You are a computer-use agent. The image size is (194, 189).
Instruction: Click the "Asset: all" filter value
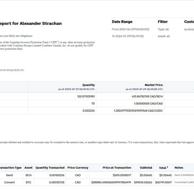pos(163,36)
